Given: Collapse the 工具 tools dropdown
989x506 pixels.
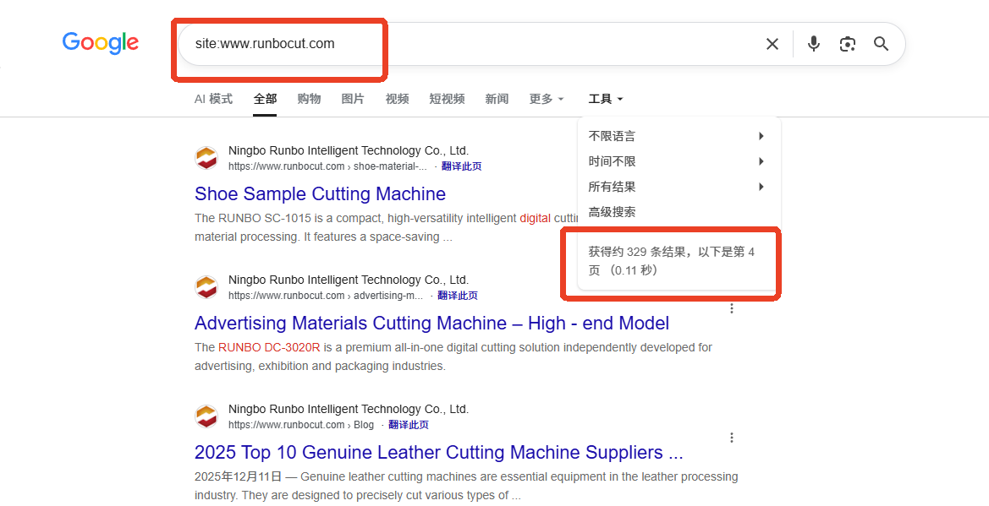Looking at the screenshot, I should pos(606,99).
